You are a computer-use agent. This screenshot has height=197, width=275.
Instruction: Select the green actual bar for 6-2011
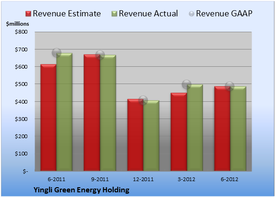click(x=65, y=112)
